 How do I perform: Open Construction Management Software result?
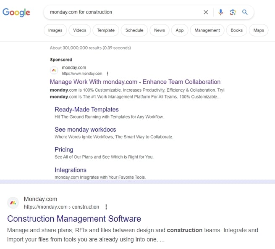point(74,219)
